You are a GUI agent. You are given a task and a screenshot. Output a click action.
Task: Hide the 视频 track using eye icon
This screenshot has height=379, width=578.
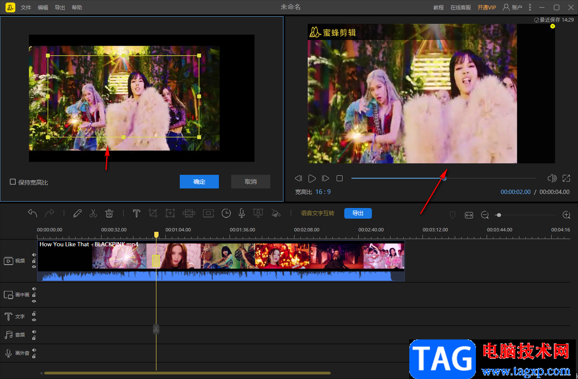34,267
